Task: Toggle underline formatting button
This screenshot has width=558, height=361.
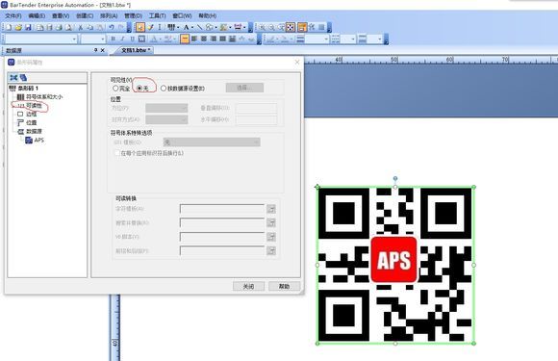Action: coord(133,39)
